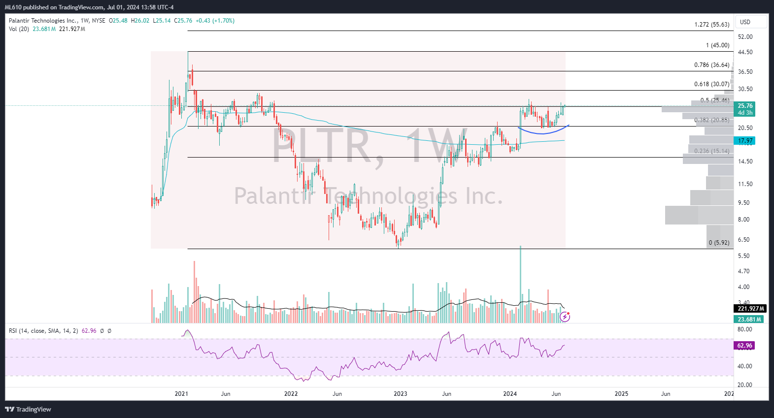Click the 40.00 RSI axis label

[x=745, y=366]
